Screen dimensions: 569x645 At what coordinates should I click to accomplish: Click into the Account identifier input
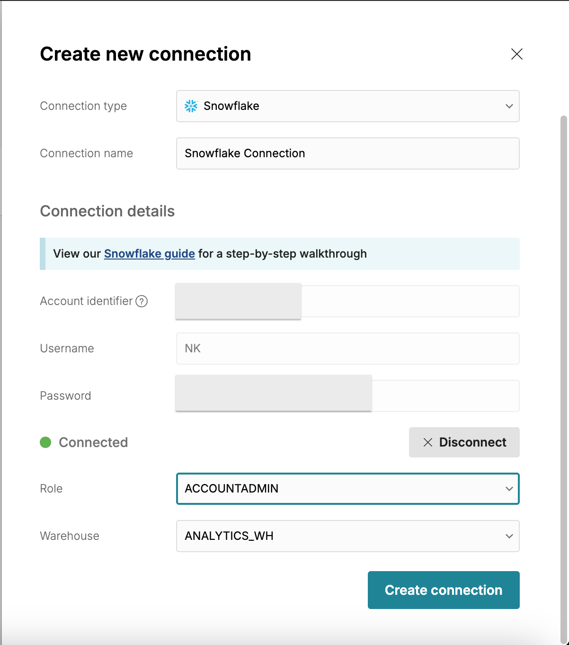pos(409,301)
